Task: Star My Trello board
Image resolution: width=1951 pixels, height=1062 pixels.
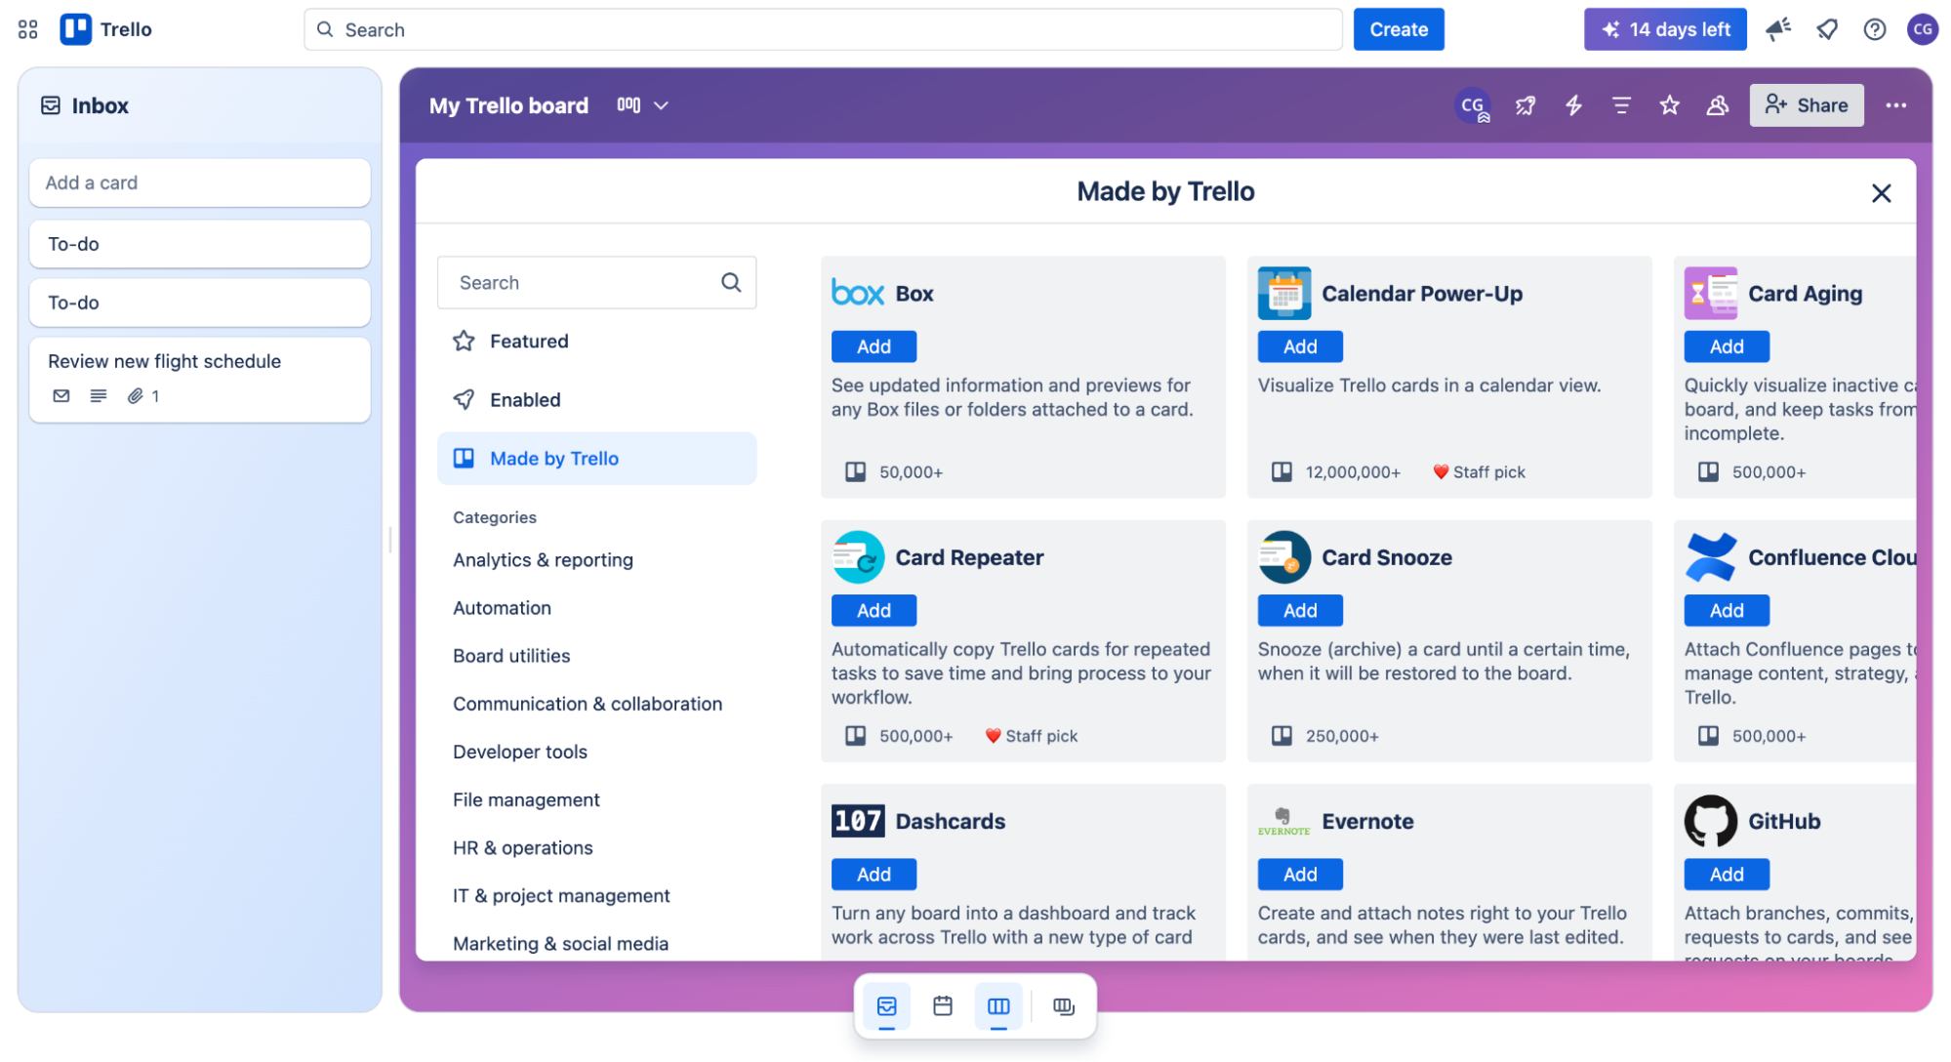Action: pyautogui.click(x=1669, y=105)
